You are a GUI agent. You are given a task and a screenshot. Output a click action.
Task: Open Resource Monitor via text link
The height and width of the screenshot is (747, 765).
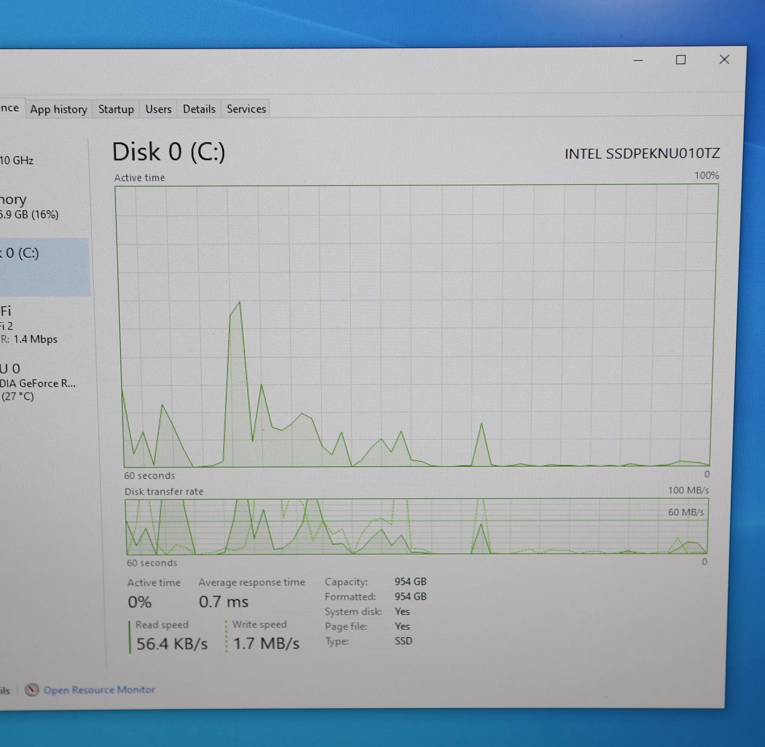click(99, 689)
